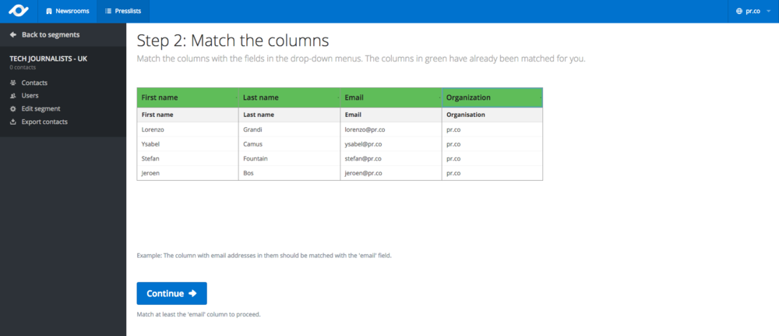
Task: Click the Step 2: Match the columns heading
Action: 233,40
